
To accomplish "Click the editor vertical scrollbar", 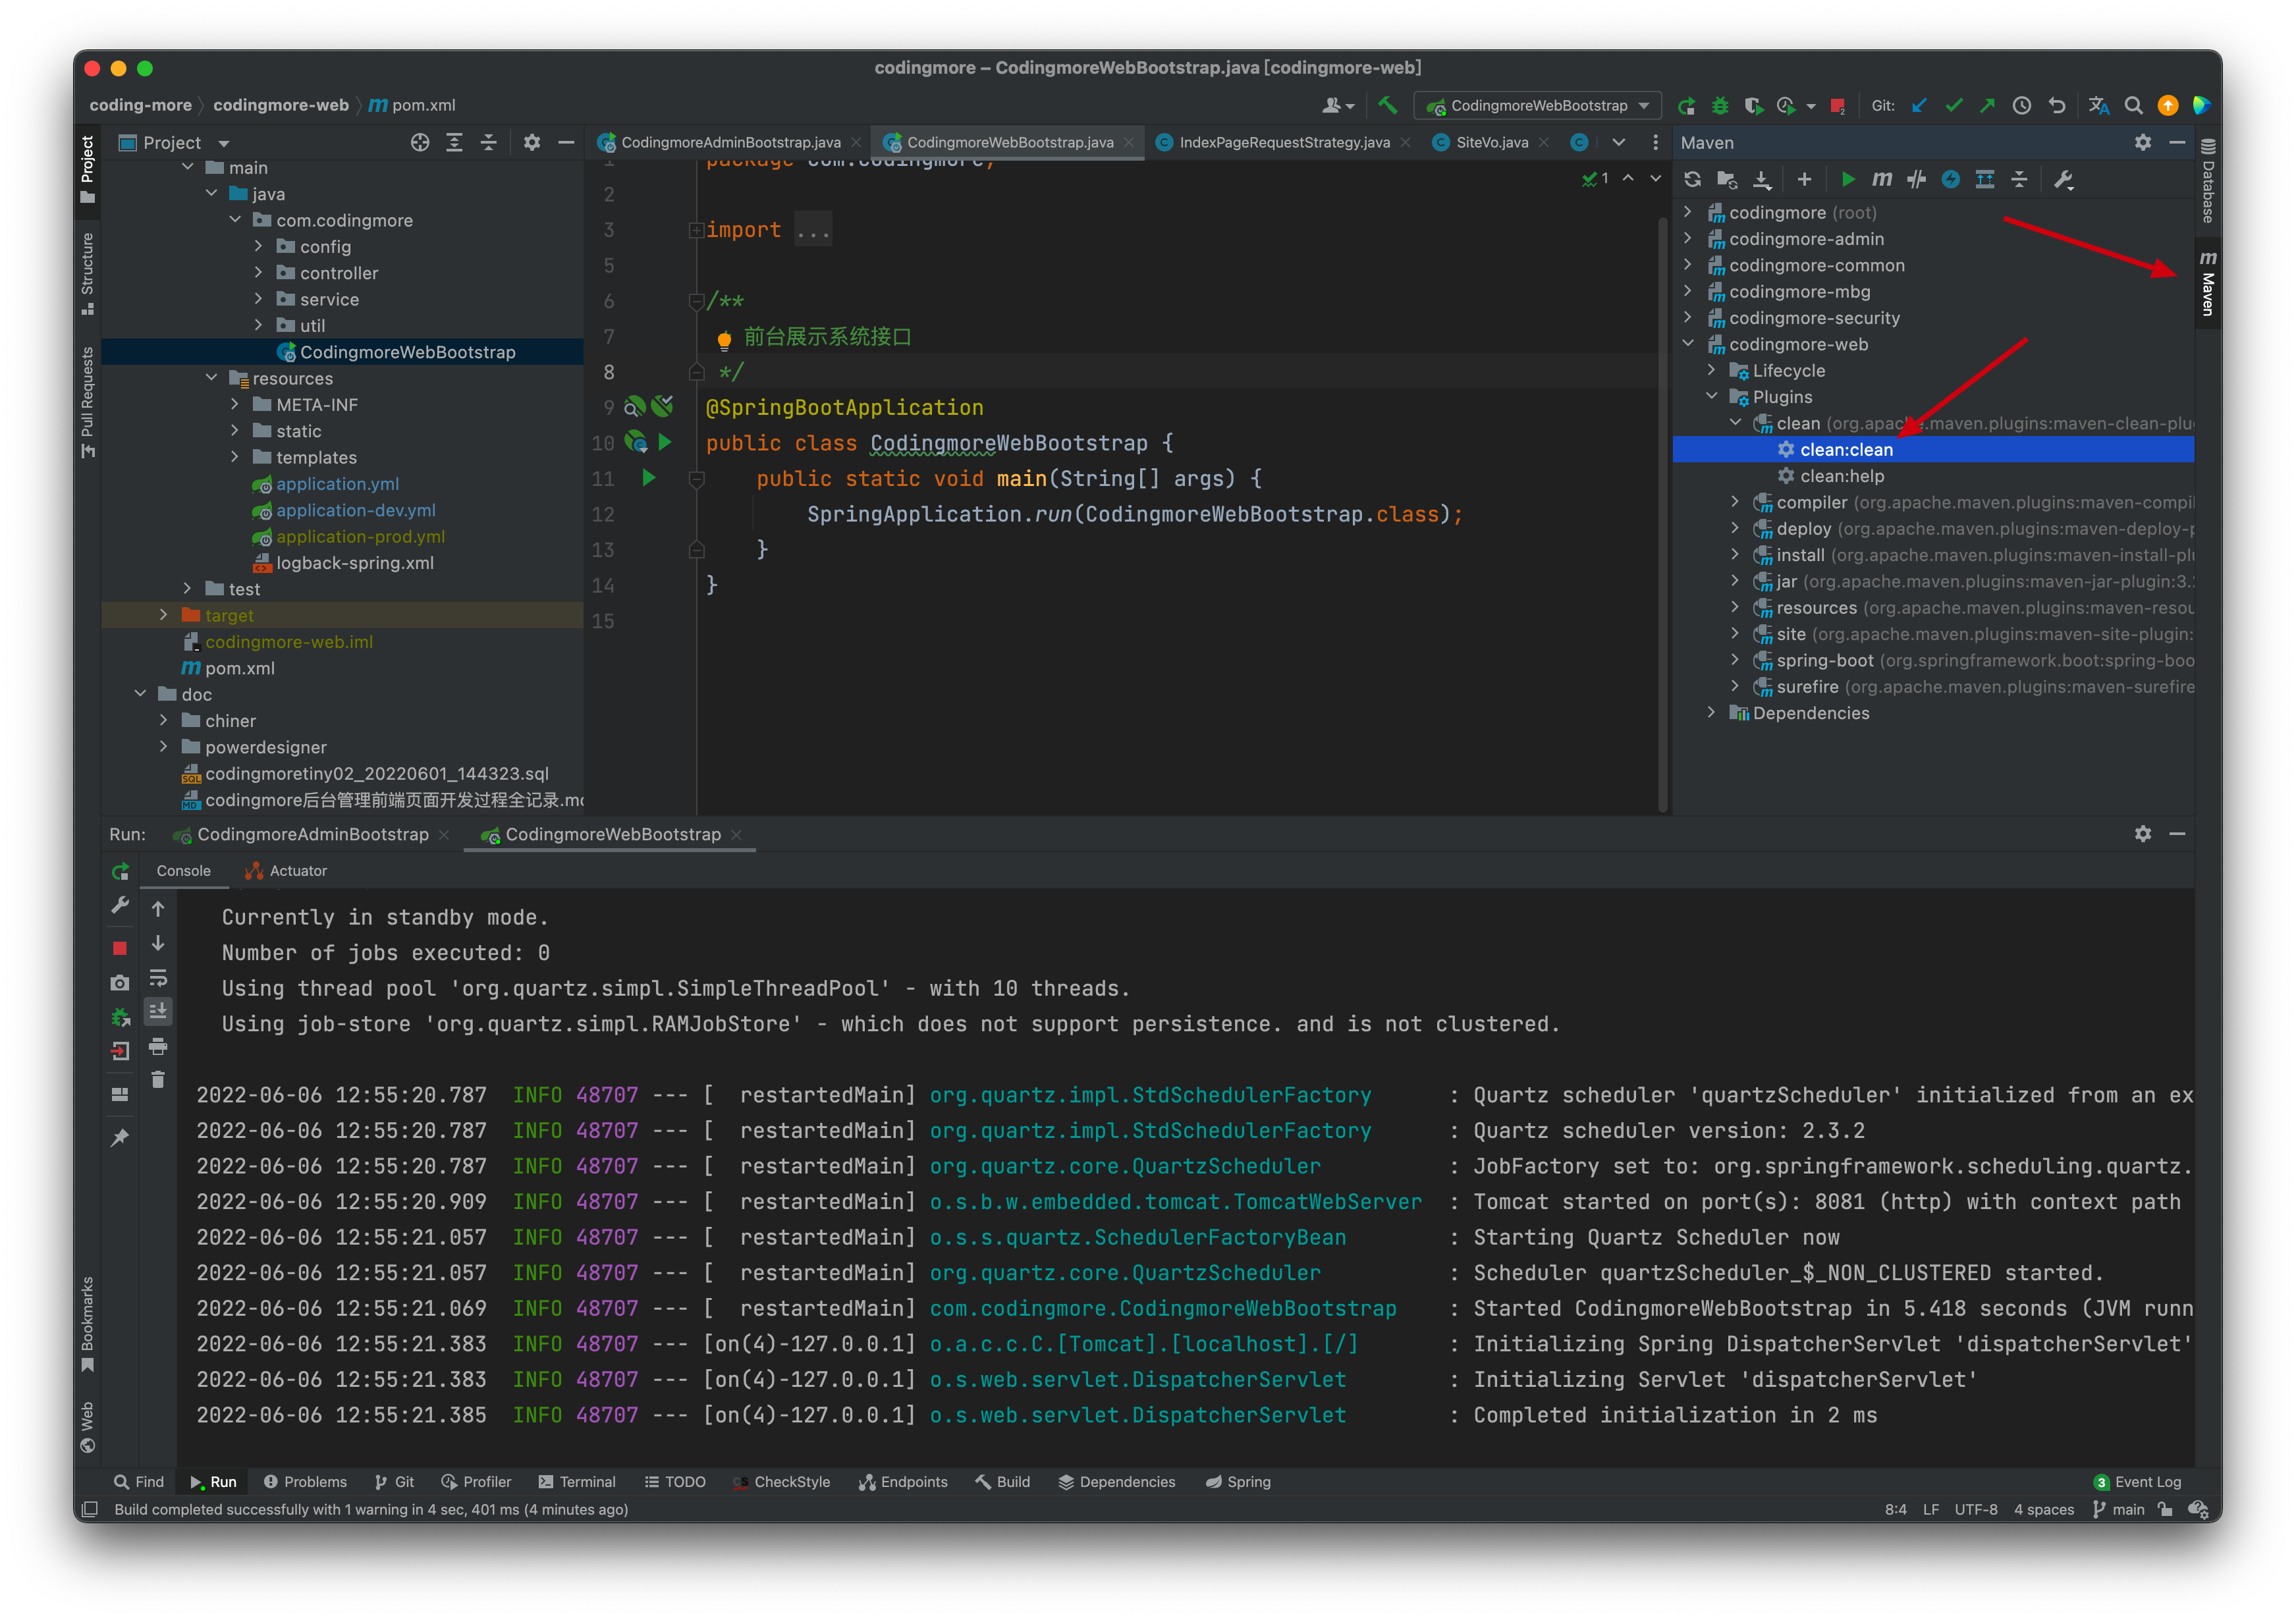I will pyautogui.click(x=1662, y=500).
